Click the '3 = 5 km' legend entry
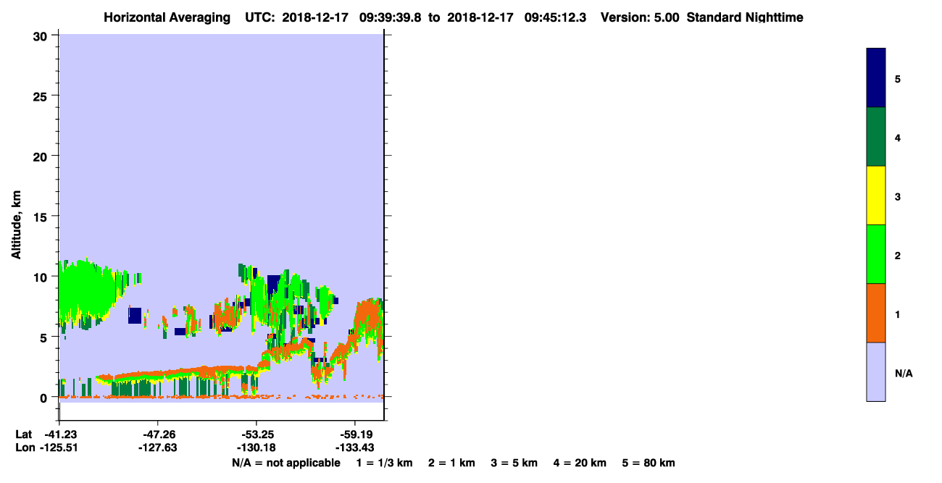 click(514, 463)
